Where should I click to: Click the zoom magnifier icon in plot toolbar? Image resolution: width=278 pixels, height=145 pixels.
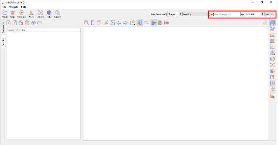point(86,23)
